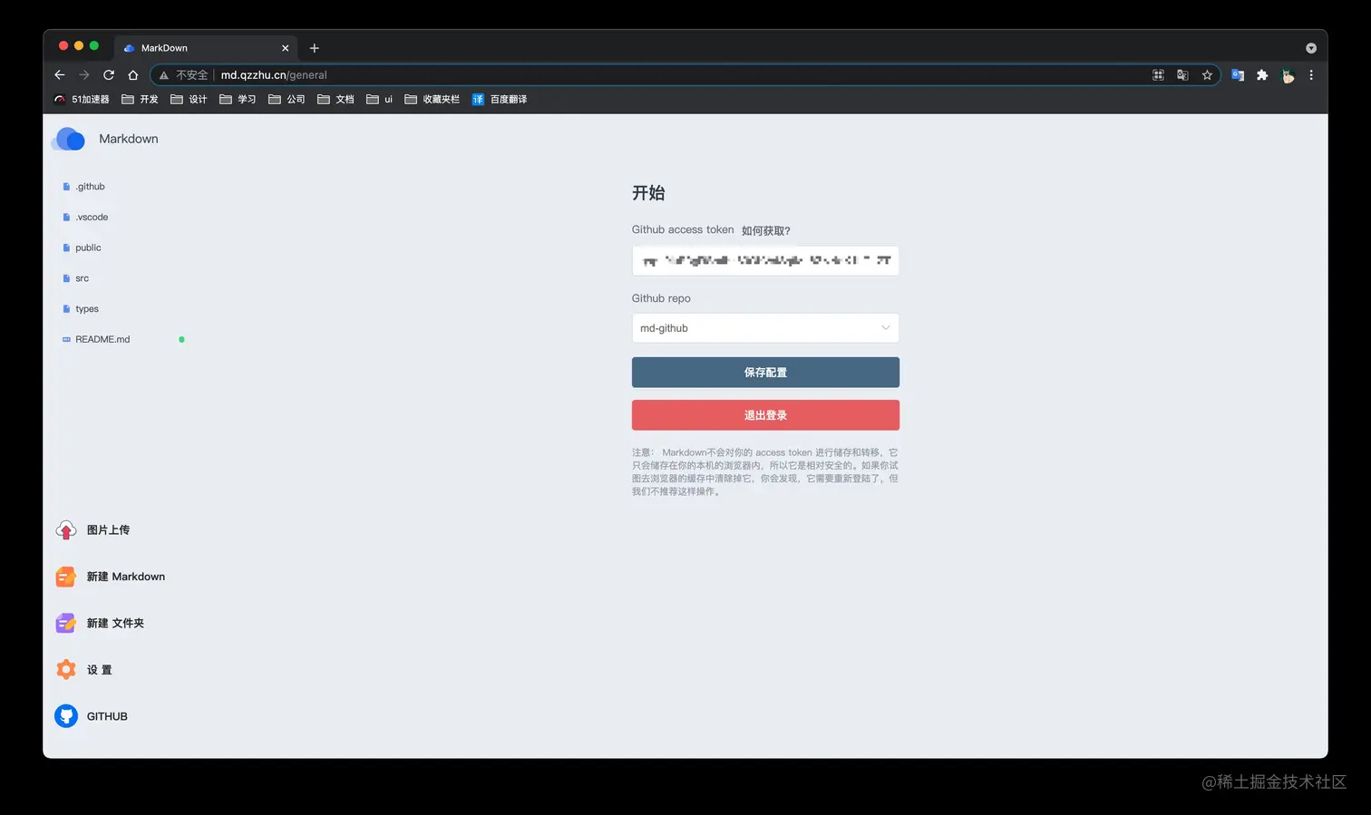Click the 新建 Markdown label
This screenshot has height=815, width=1371.
pos(126,577)
